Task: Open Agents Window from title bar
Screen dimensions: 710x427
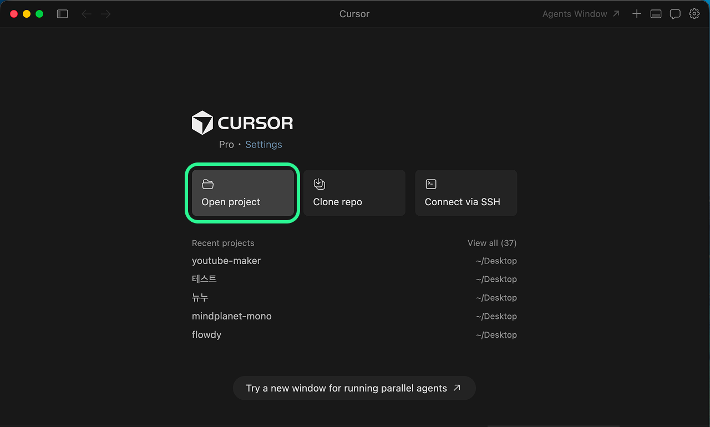Action: (x=581, y=14)
